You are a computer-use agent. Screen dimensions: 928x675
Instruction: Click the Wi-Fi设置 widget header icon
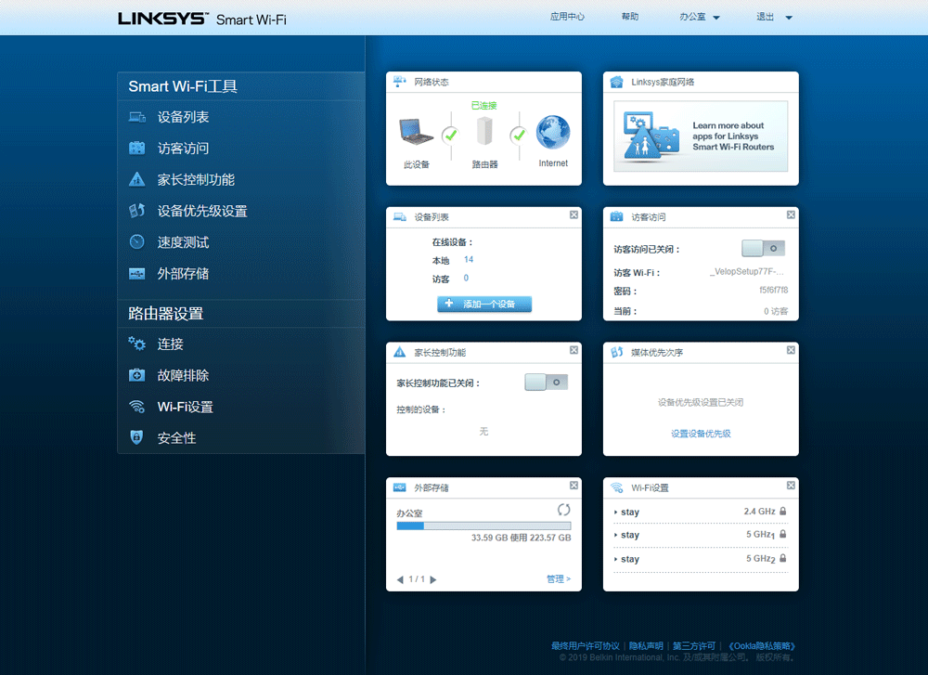[x=617, y=487]
